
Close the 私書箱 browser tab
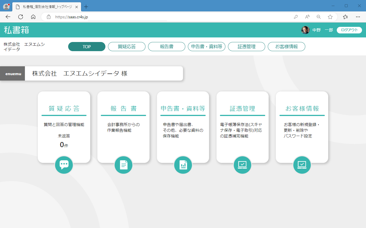(77, 7)
